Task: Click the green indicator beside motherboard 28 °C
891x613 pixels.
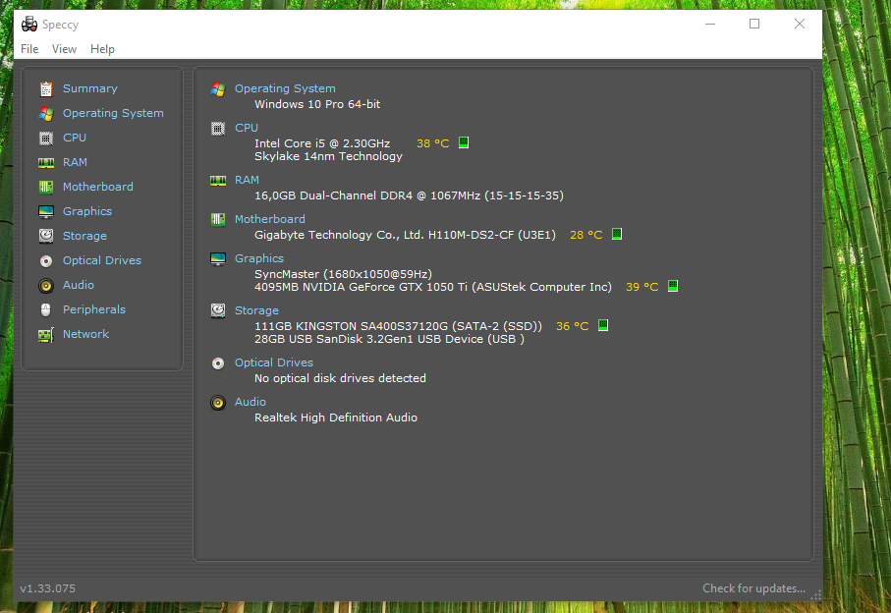Action: click(x=617, y=234)
